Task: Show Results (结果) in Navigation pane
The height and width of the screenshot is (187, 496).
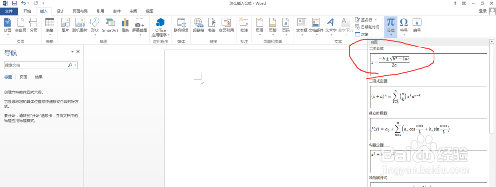Action: pyautogui.click(x=39, y=77)
